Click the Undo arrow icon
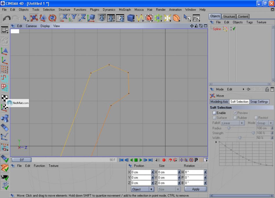Screen dimensions: 275x198 (7, 18)
